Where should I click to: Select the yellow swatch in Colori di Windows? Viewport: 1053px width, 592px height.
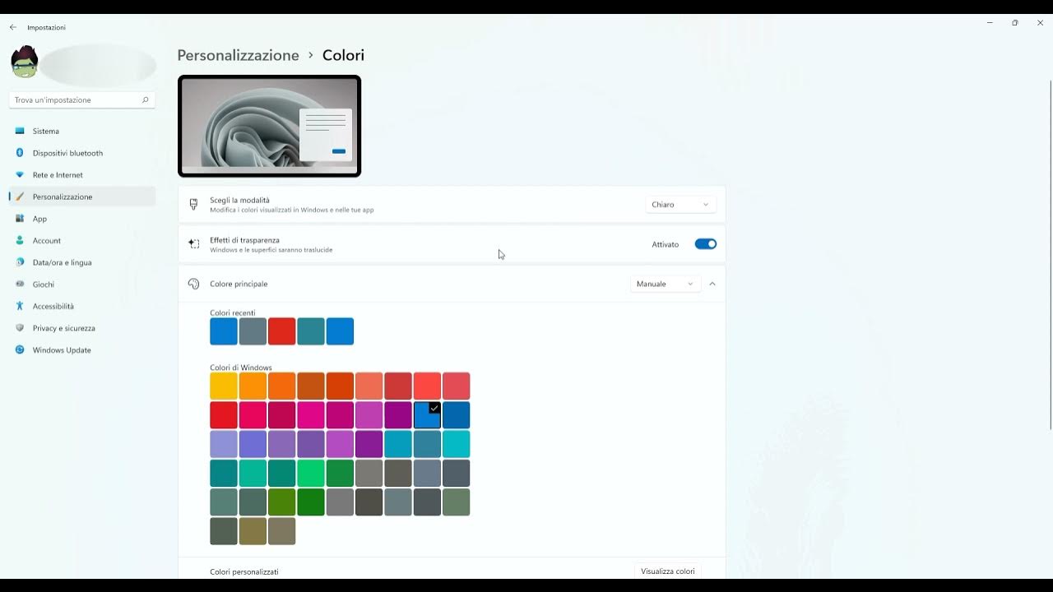(223, 386)
